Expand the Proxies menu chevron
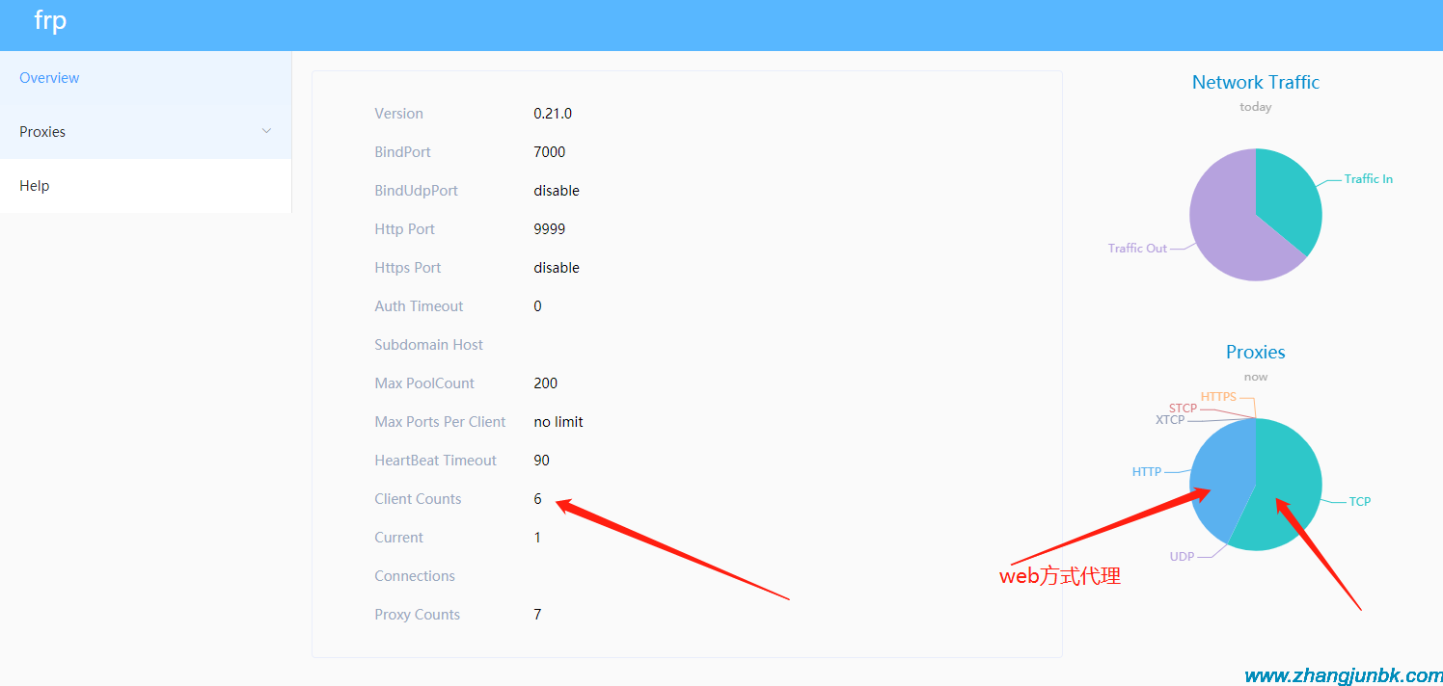 267,131
